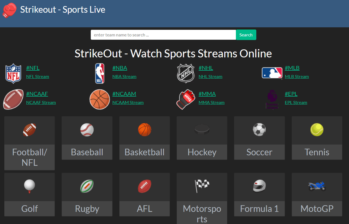Click the MLB logo icon
Screen dimensions: 349x224
point(272,73)
